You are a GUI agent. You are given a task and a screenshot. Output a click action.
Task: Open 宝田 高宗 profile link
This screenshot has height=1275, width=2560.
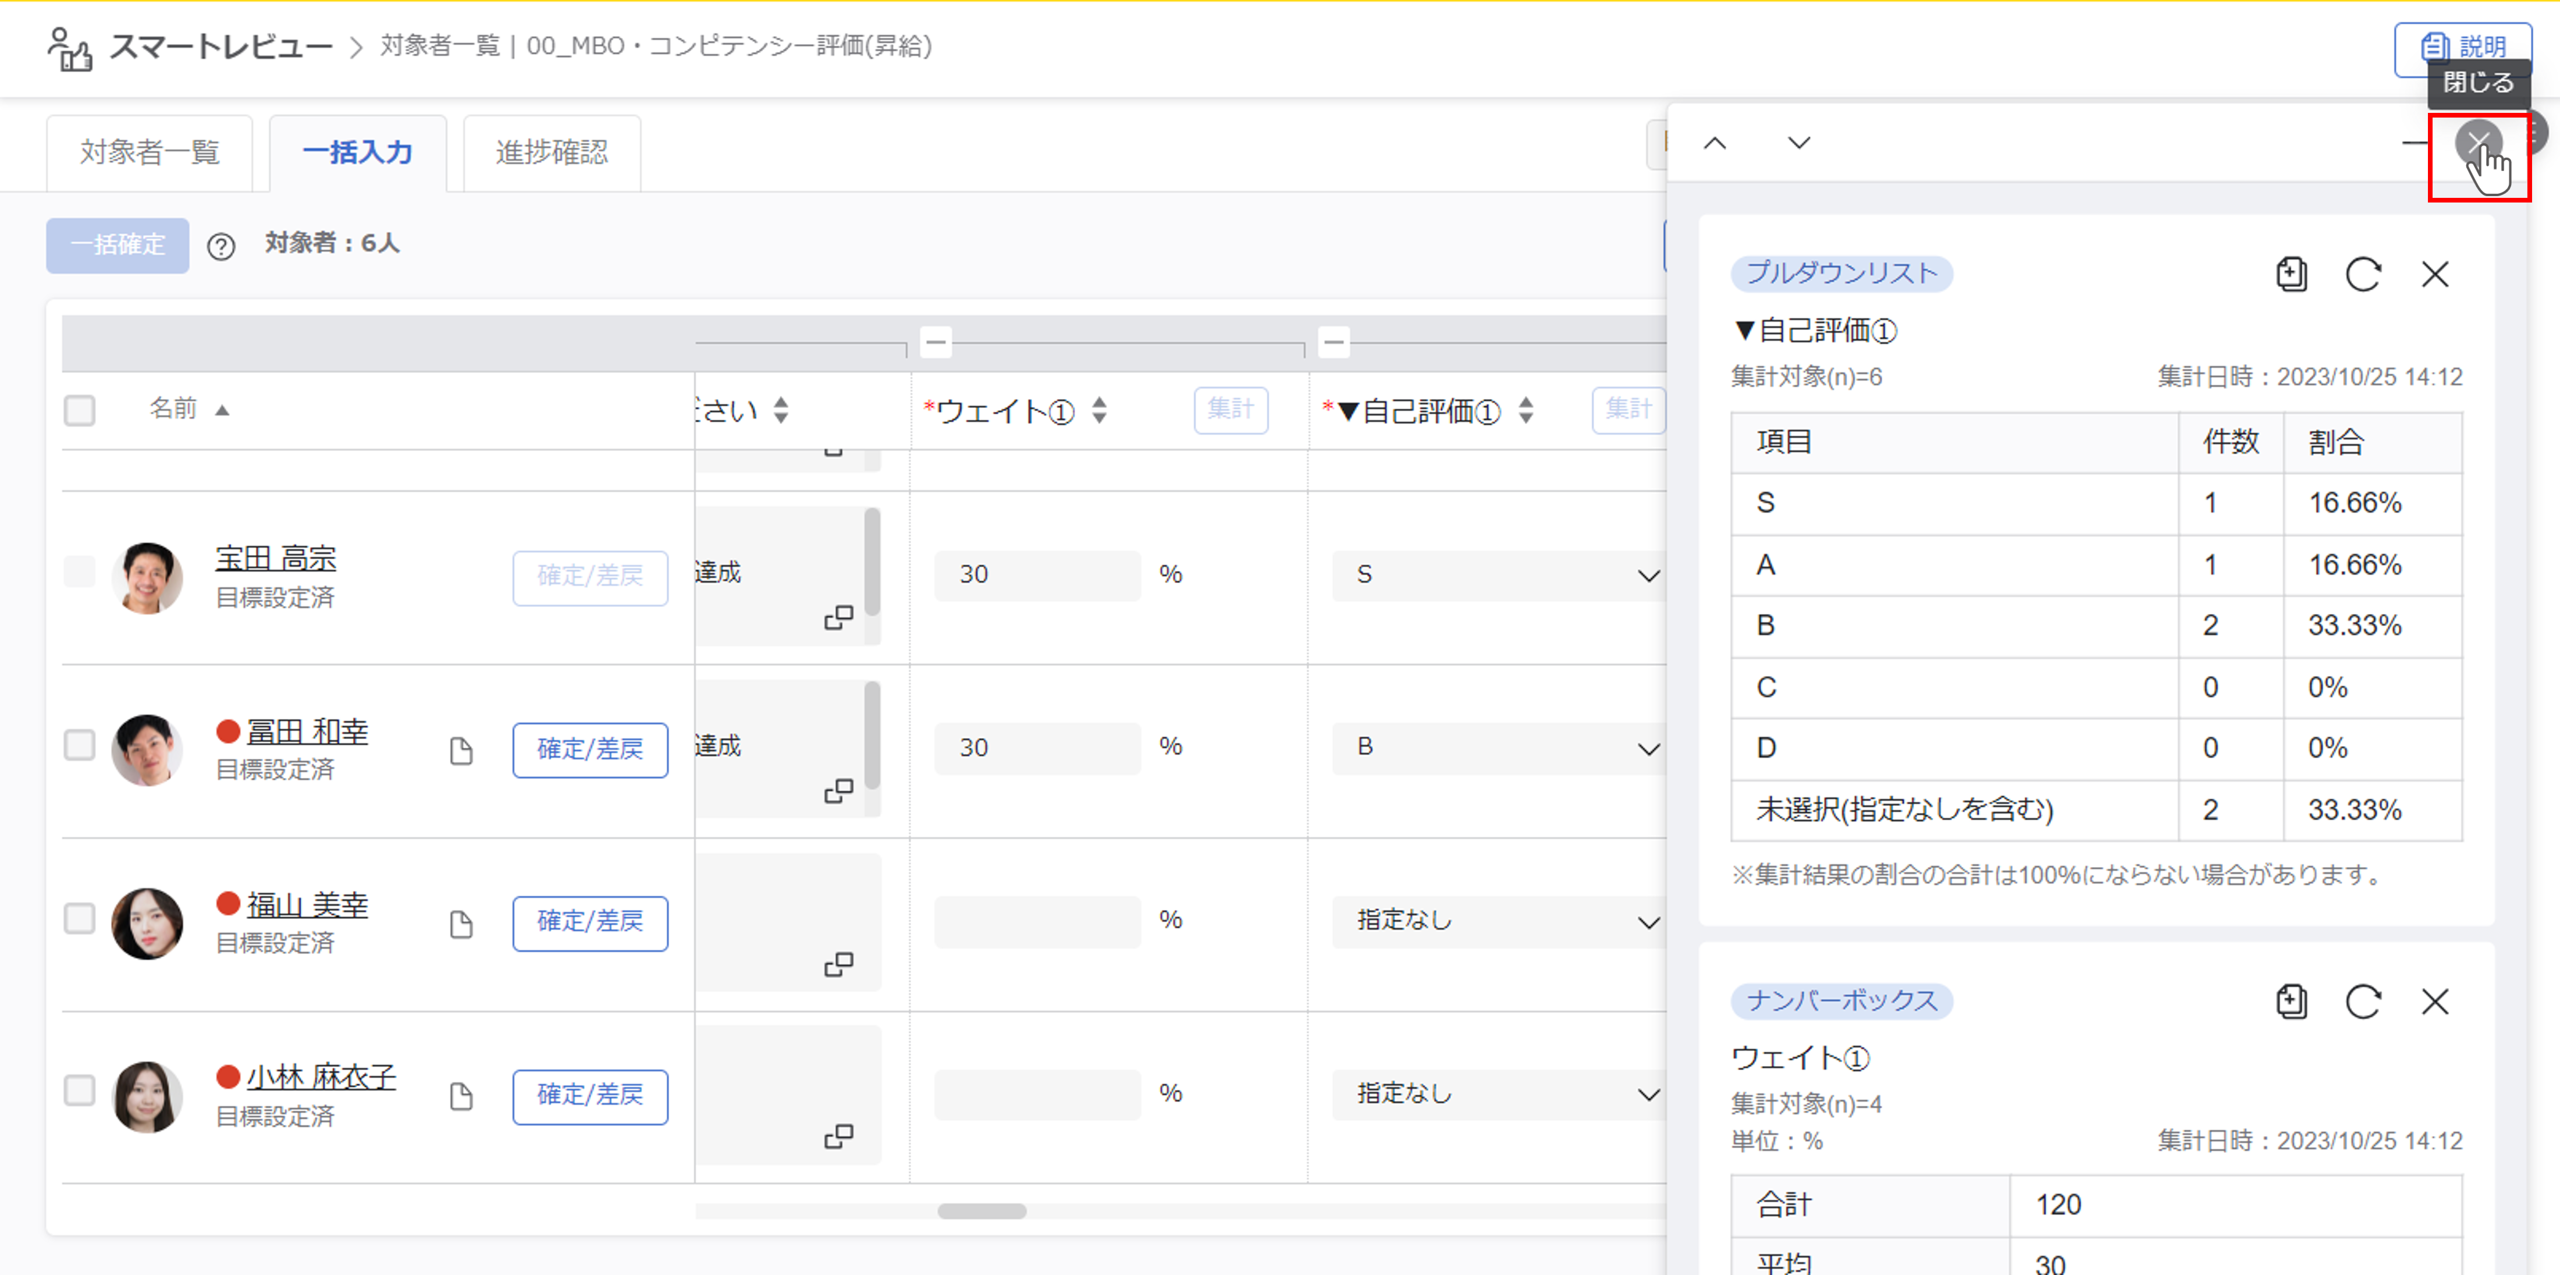(x=276, y=559)
